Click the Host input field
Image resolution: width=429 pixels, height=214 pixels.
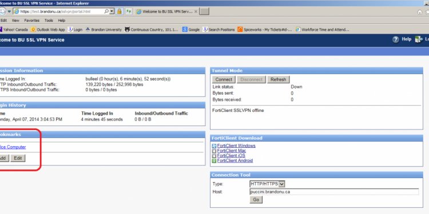pyautogui.click(x=334, y=192)
